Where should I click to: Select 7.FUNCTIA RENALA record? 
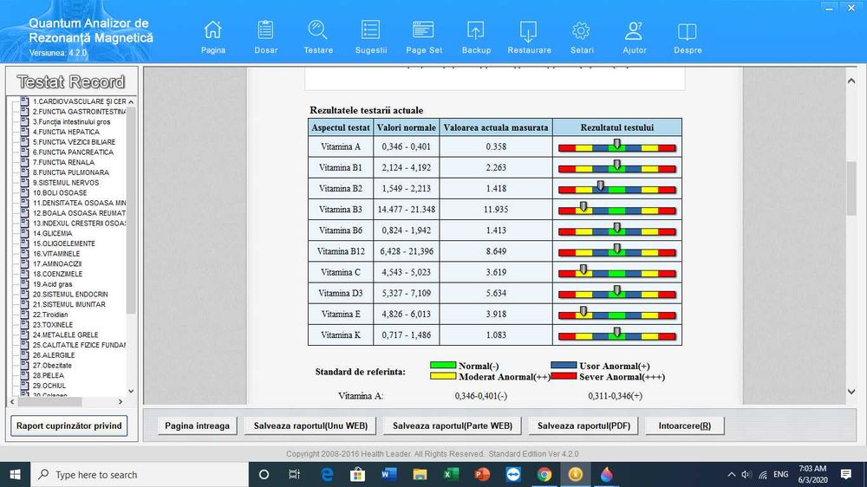(x=63, y=163)
